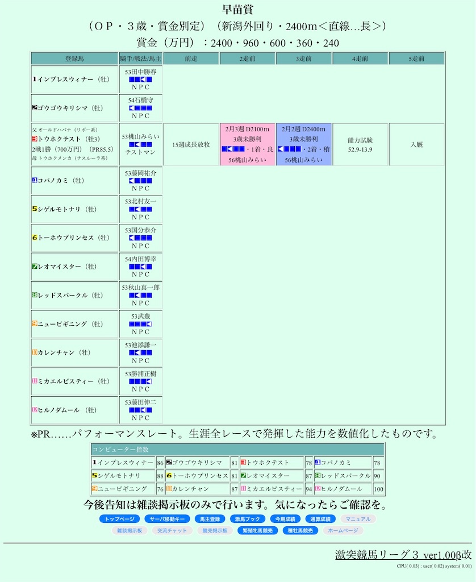View 今期成績 results button
Screen dimensions: 476x582
[x=285, y=519]
